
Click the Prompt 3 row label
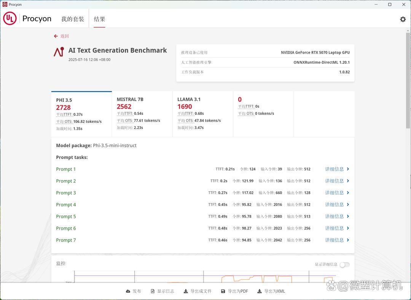(x=66, y=193)
